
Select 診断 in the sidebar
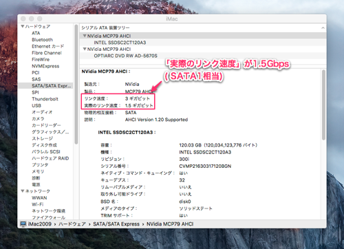pyautogui.click(x=36, y=178)
